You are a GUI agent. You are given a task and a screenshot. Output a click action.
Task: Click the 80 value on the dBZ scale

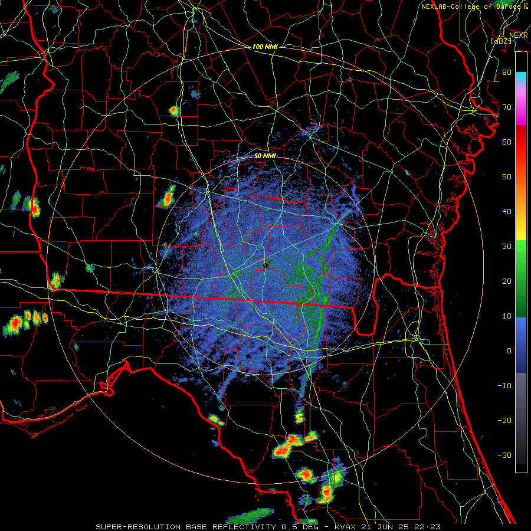(x=507, y=73)
